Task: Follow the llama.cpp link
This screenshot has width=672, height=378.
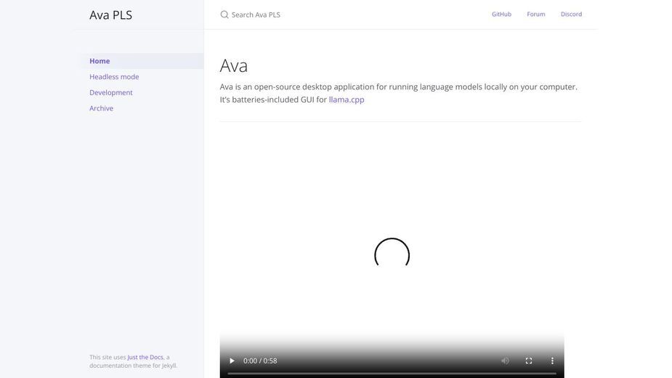Action: pyautogui.click(x=347, y=100)
